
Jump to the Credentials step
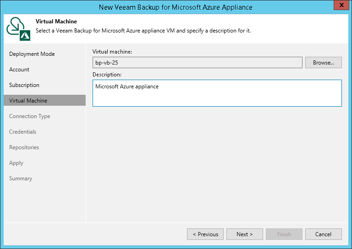(x=22, y=132)
